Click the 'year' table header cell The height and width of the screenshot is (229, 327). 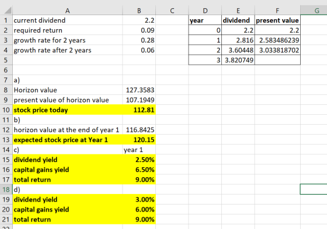coord(205,20)
